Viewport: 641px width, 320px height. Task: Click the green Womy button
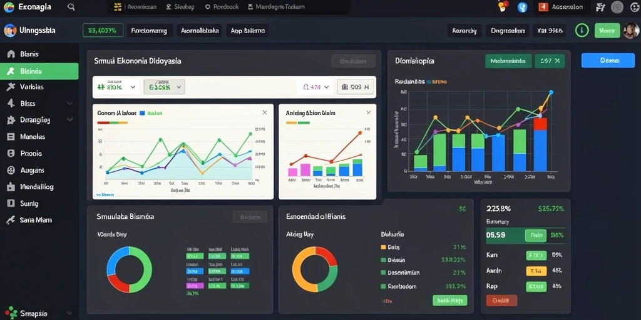pos(607,31)
